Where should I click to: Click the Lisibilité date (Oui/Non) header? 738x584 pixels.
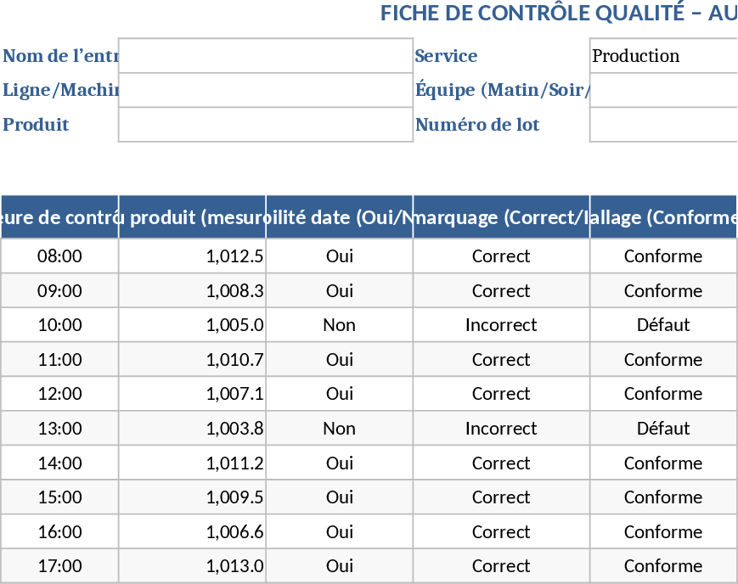click(339, 217)
